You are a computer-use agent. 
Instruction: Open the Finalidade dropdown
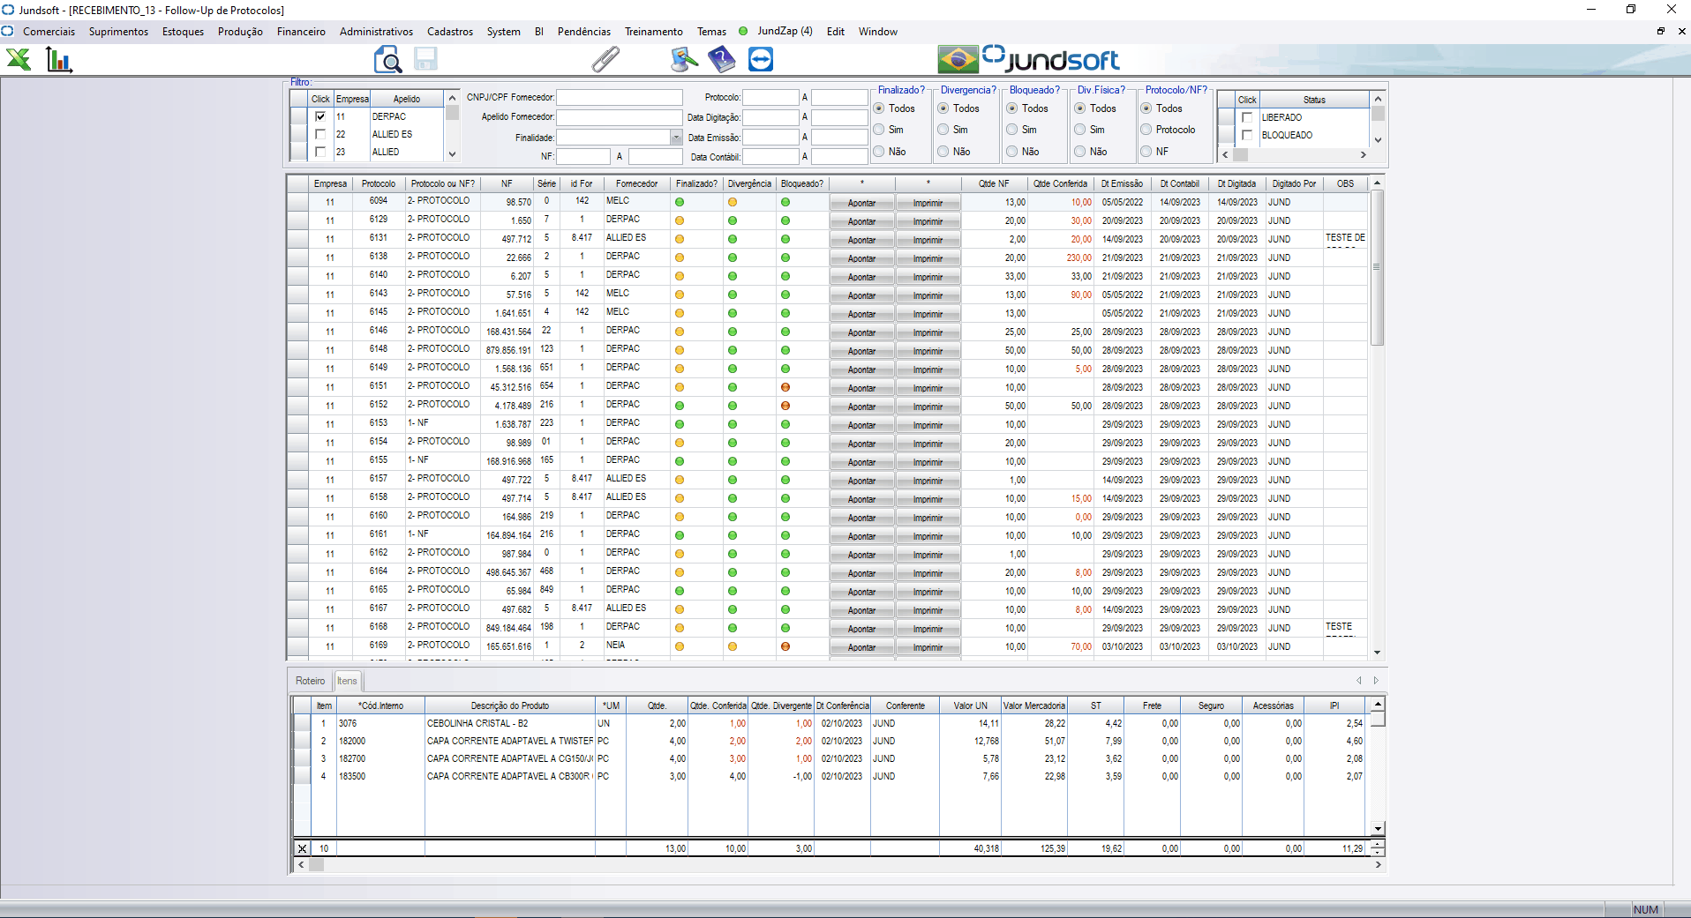[676, 138]
